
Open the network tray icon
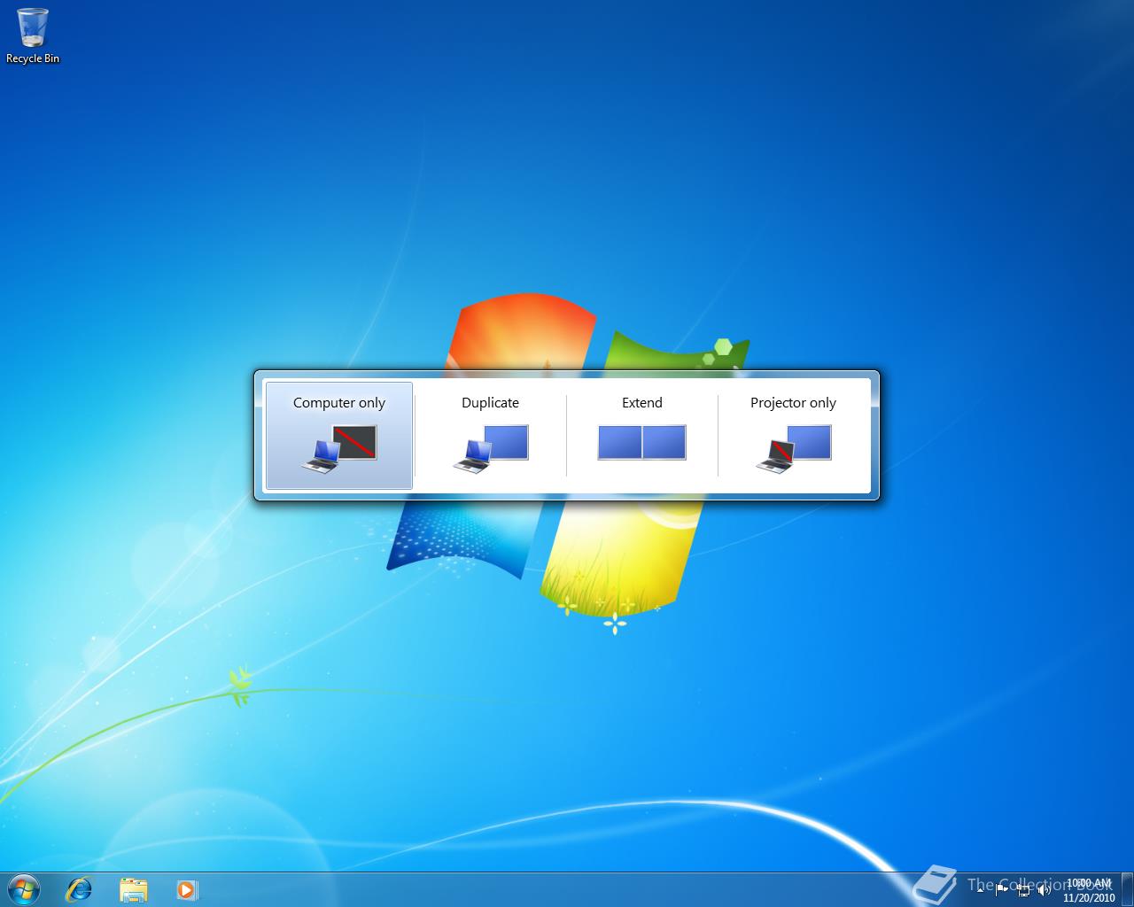1023,889
